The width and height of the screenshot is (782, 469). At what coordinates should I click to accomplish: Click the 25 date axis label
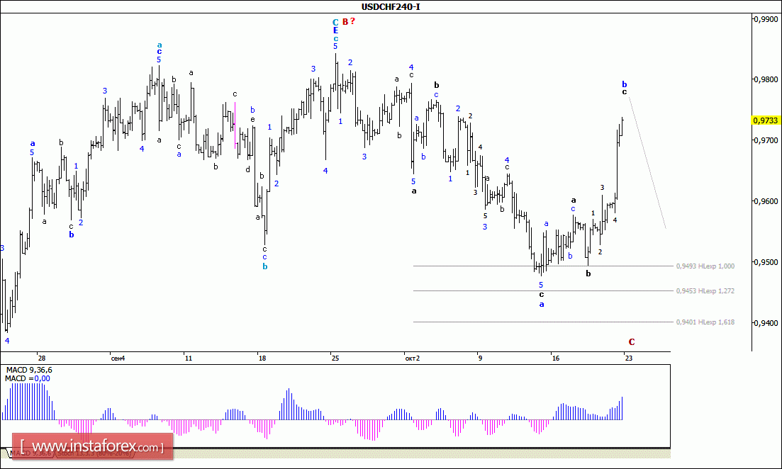(x=335, y=358)
